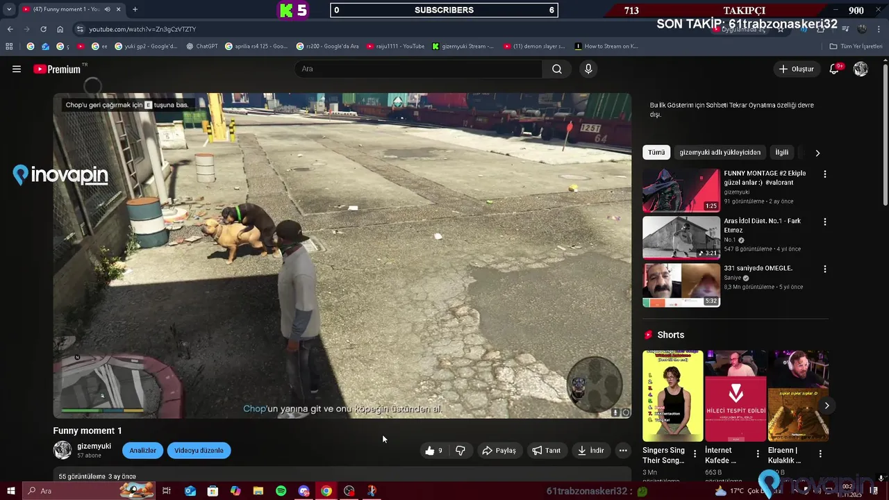
Task: Like the video with thumbs up
Action: coord(434,451)
